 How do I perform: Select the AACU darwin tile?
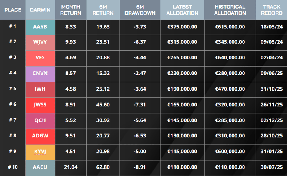pos(40,168)
